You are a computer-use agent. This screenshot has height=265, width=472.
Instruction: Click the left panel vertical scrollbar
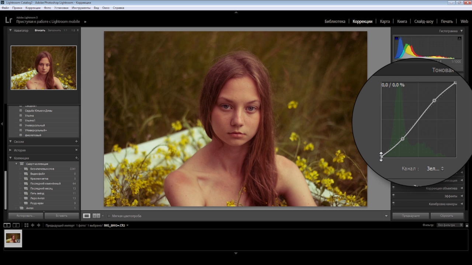(6, 190)
